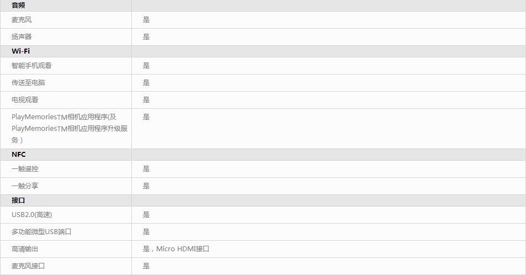Click the 多功能微型USB端口 label

tap(42, 232)
